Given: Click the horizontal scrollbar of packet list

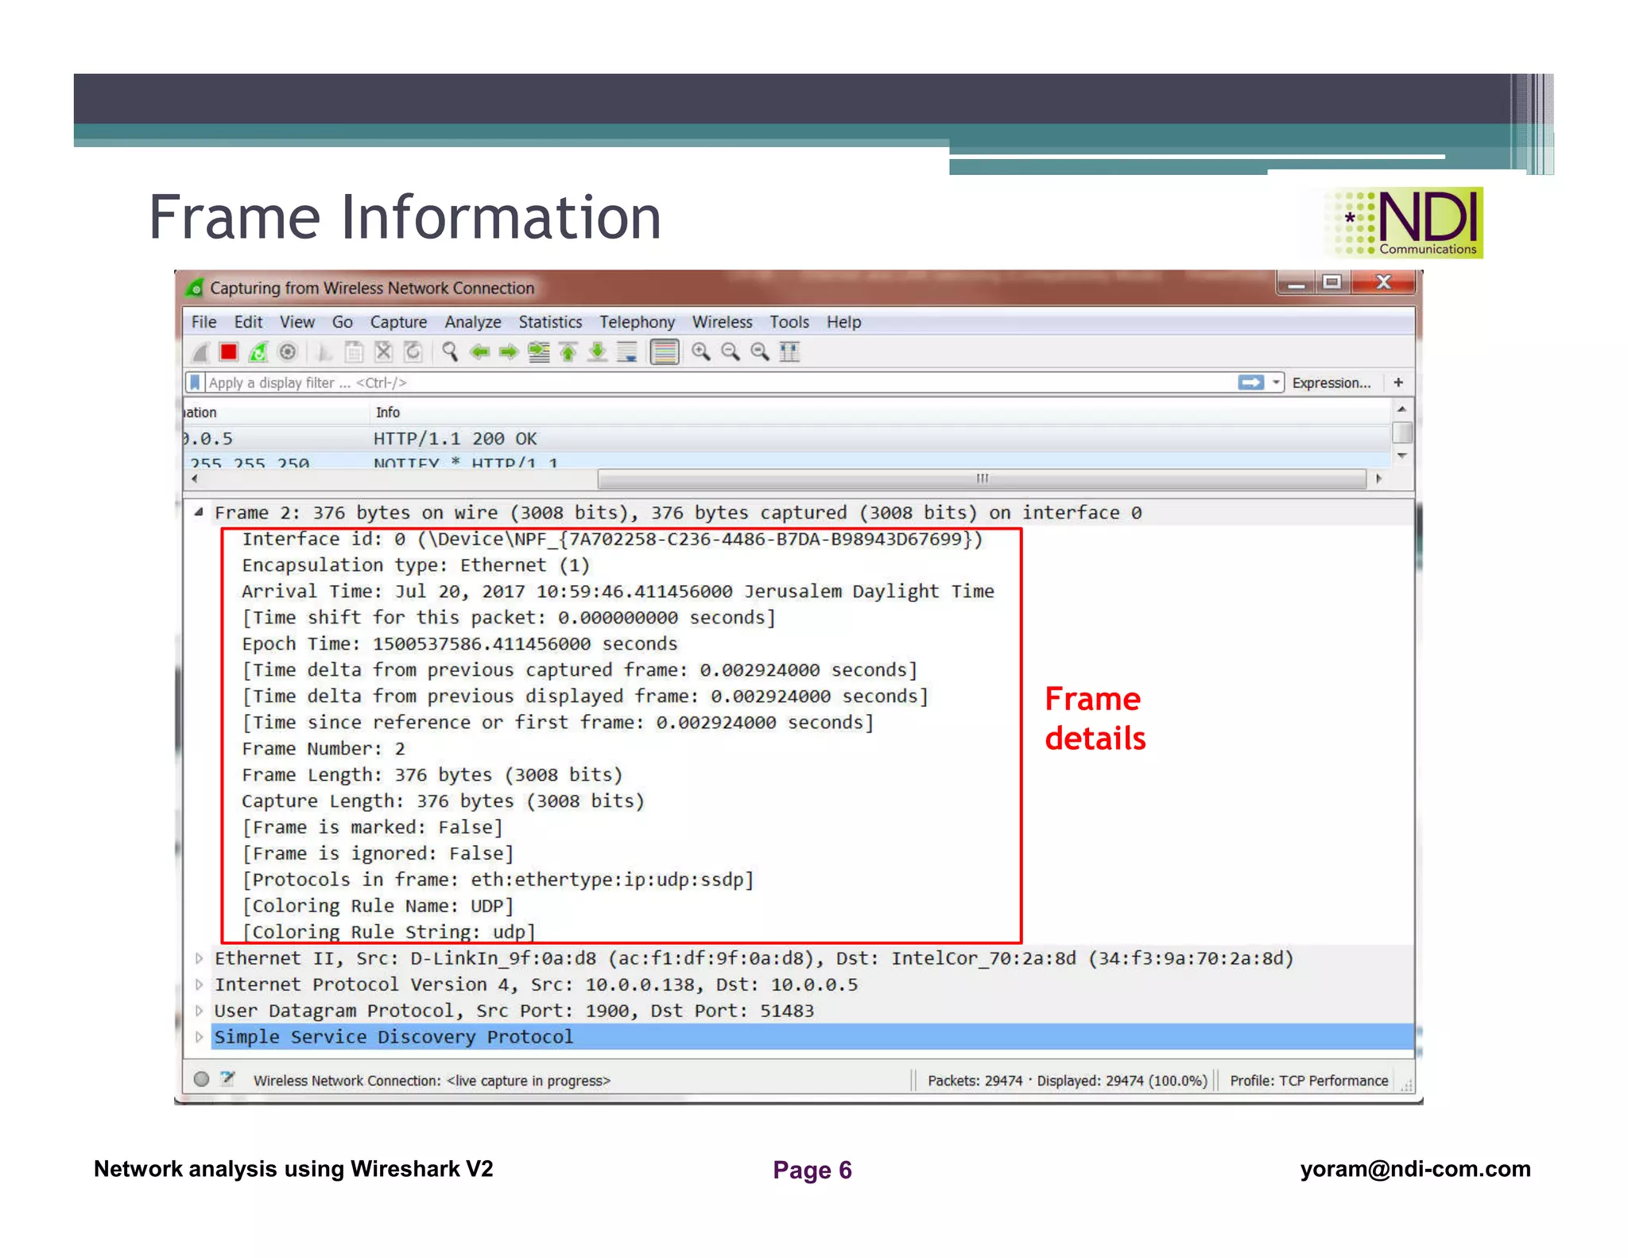Looking at the screenshot, I should 981,479.
